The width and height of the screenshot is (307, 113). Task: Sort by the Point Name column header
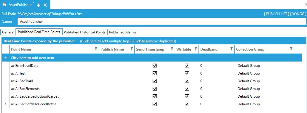[21, 49]
